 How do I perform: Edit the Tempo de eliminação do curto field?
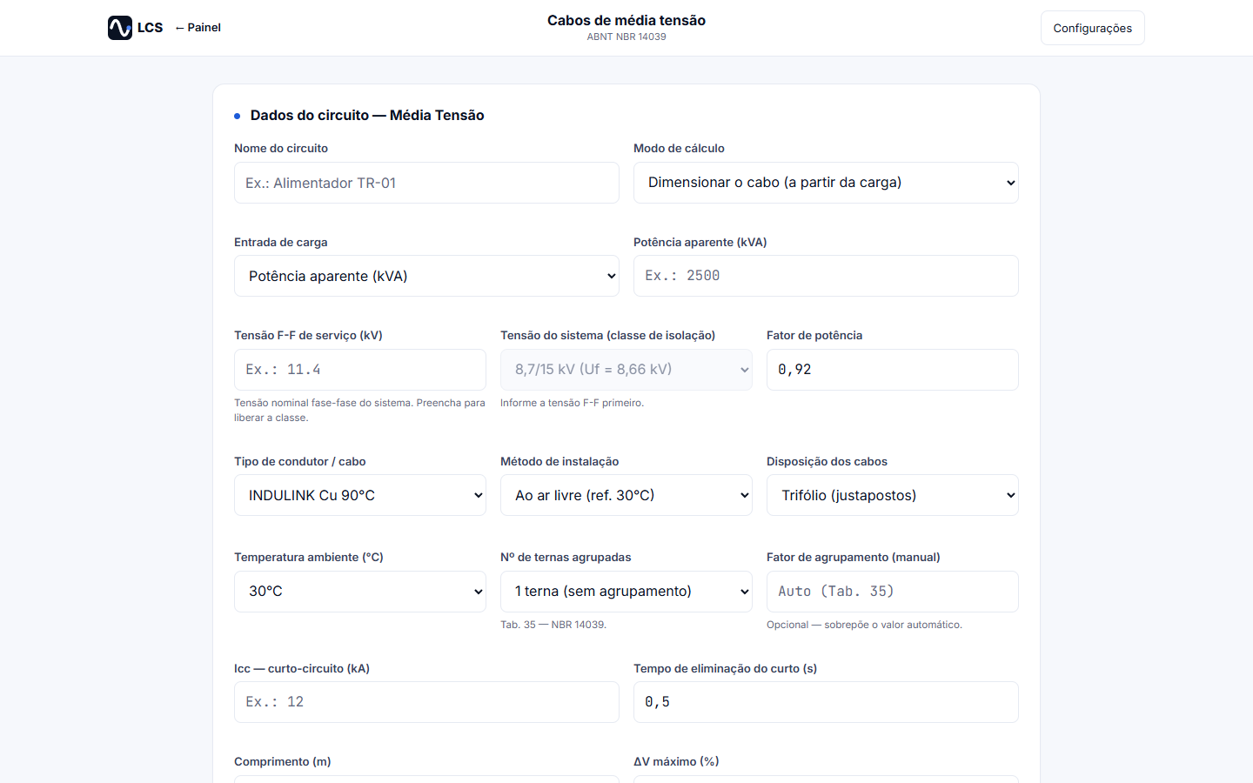826,702
